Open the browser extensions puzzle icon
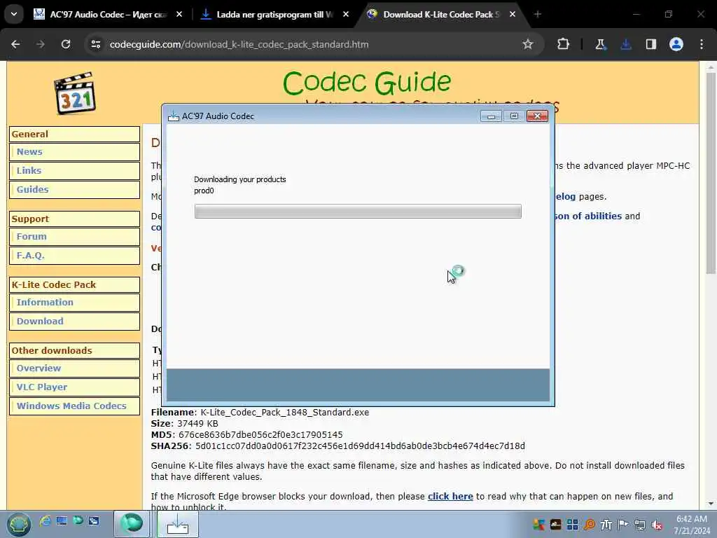Screen dimensions: 717x538 coord(564,44)
